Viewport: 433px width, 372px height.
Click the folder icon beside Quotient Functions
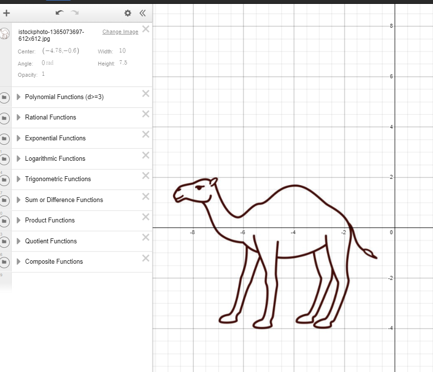(x=5, y=241)
